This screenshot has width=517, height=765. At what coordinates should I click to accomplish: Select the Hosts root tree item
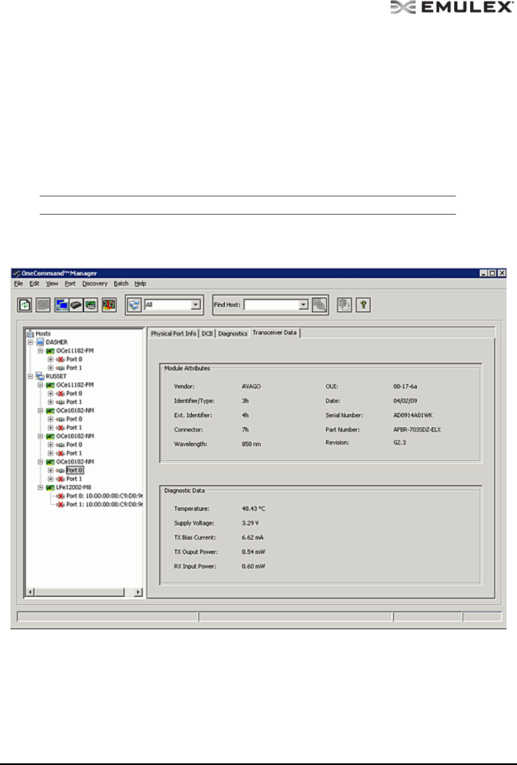[43, 334]
